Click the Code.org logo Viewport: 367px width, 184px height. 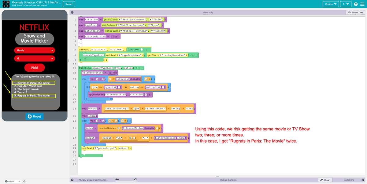[x=6, y=4]
